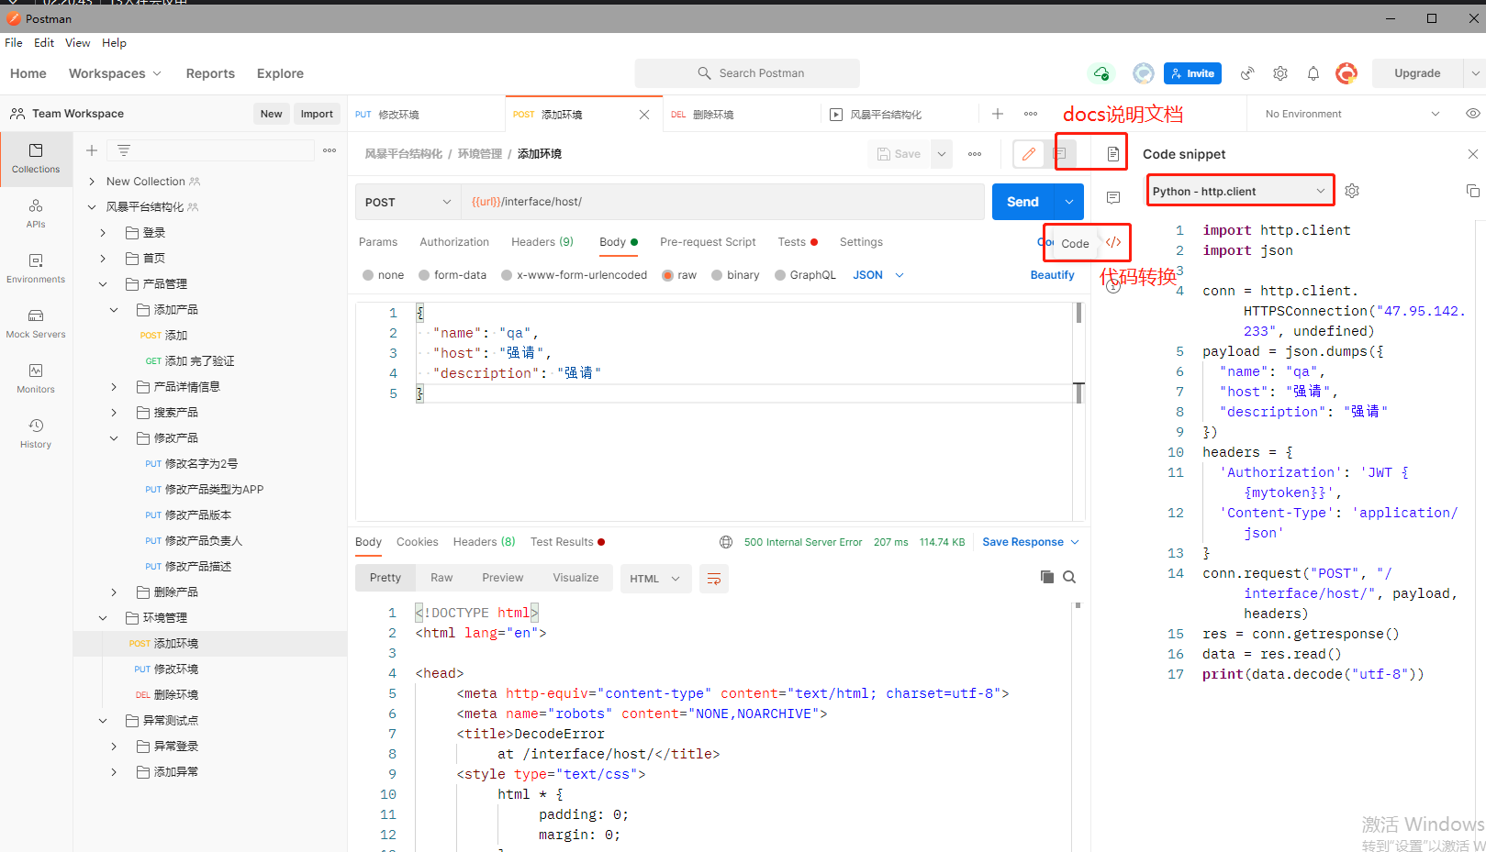Select the none body type
This screenshot has height=852, width=1486.
[x=368, y=275]
